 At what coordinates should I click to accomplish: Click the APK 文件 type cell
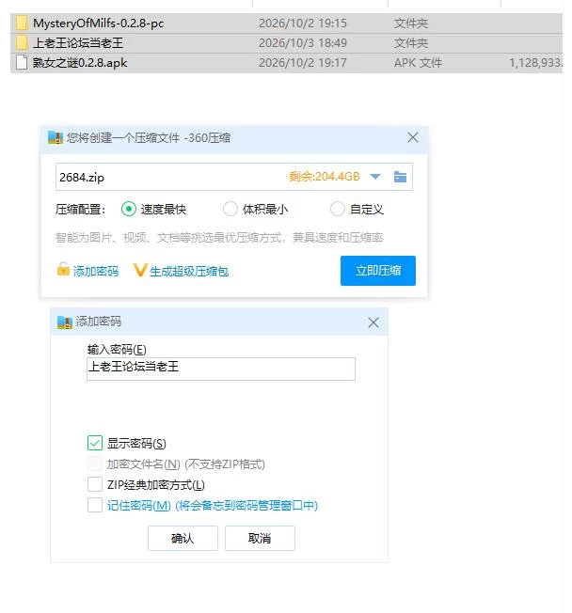(x=418, y=63)
